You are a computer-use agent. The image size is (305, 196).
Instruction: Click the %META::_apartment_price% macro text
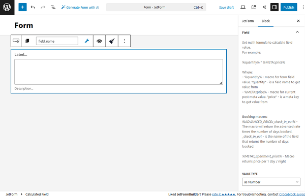coord(262,156)
